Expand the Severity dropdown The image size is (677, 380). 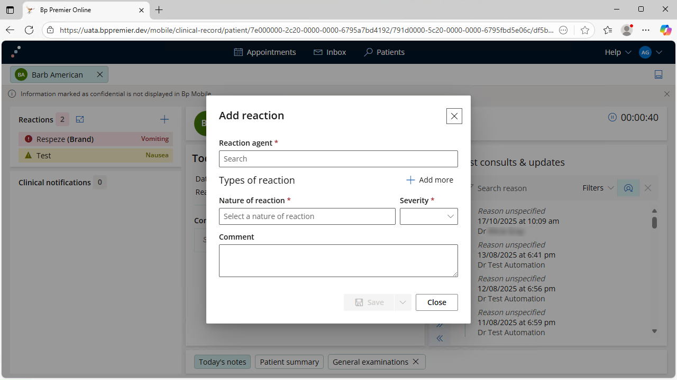point(429,216)
